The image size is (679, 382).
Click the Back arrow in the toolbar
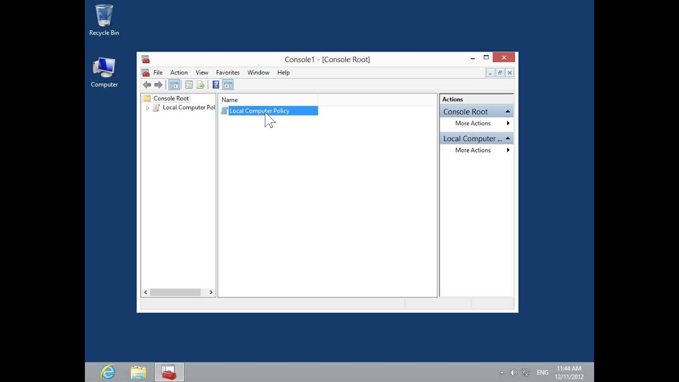(x=147, y=85)
